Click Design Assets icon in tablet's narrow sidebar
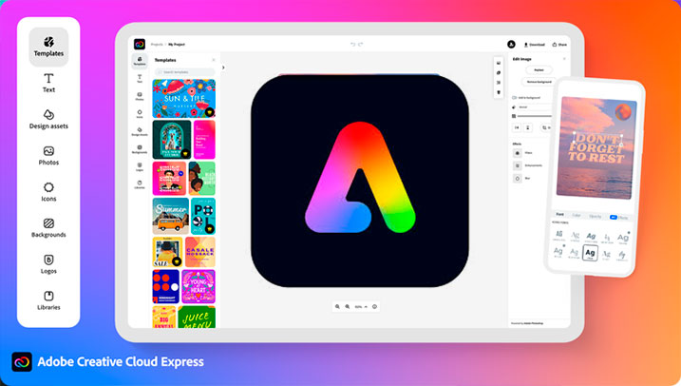The height and width of the screenshot is (386, 681). [x=140, y=131]
